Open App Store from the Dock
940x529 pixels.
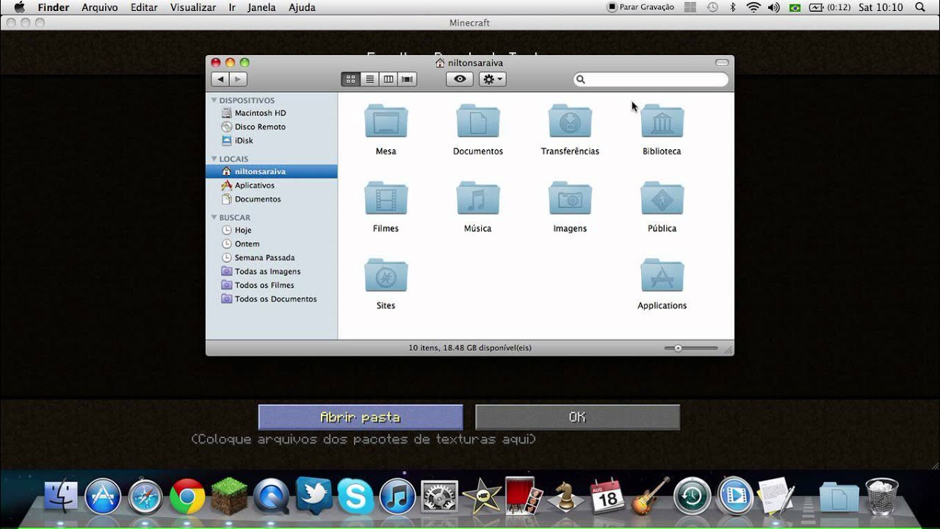tap(103, 497)
